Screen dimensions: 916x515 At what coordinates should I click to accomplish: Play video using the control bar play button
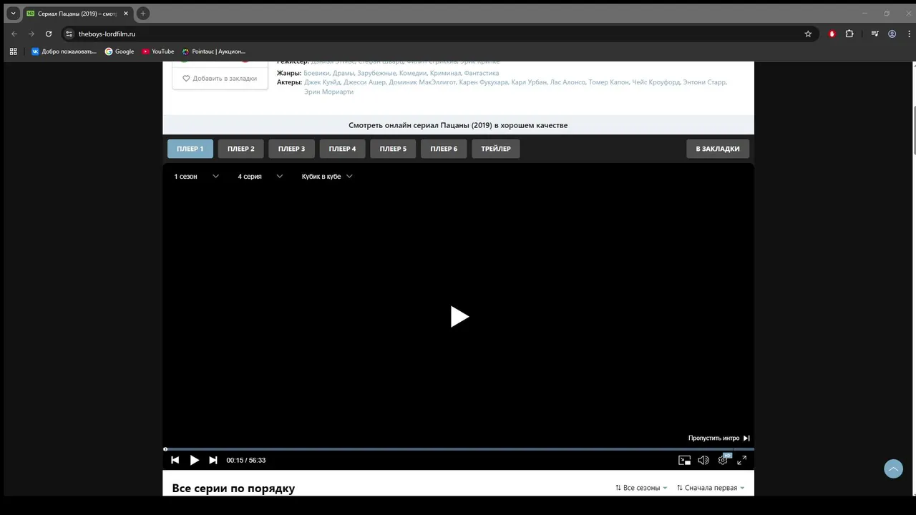[x=194, y=460]
